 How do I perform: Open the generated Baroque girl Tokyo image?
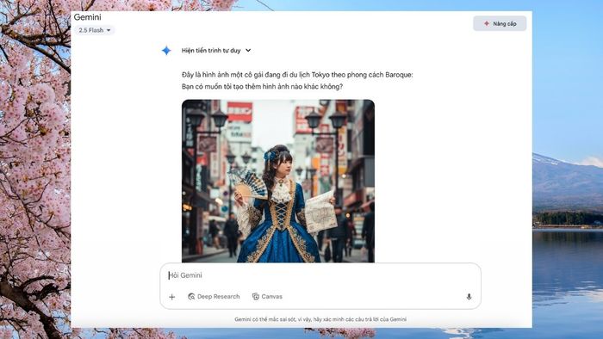coord(278,181)
